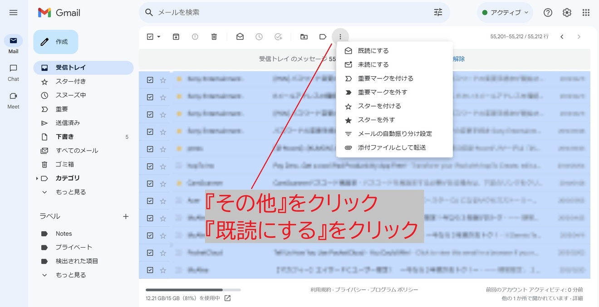The height and width of the screenshot is (307, 599).
Task: Open the settings gear icon
Action: pyautogui.click(x=567, y=13)
